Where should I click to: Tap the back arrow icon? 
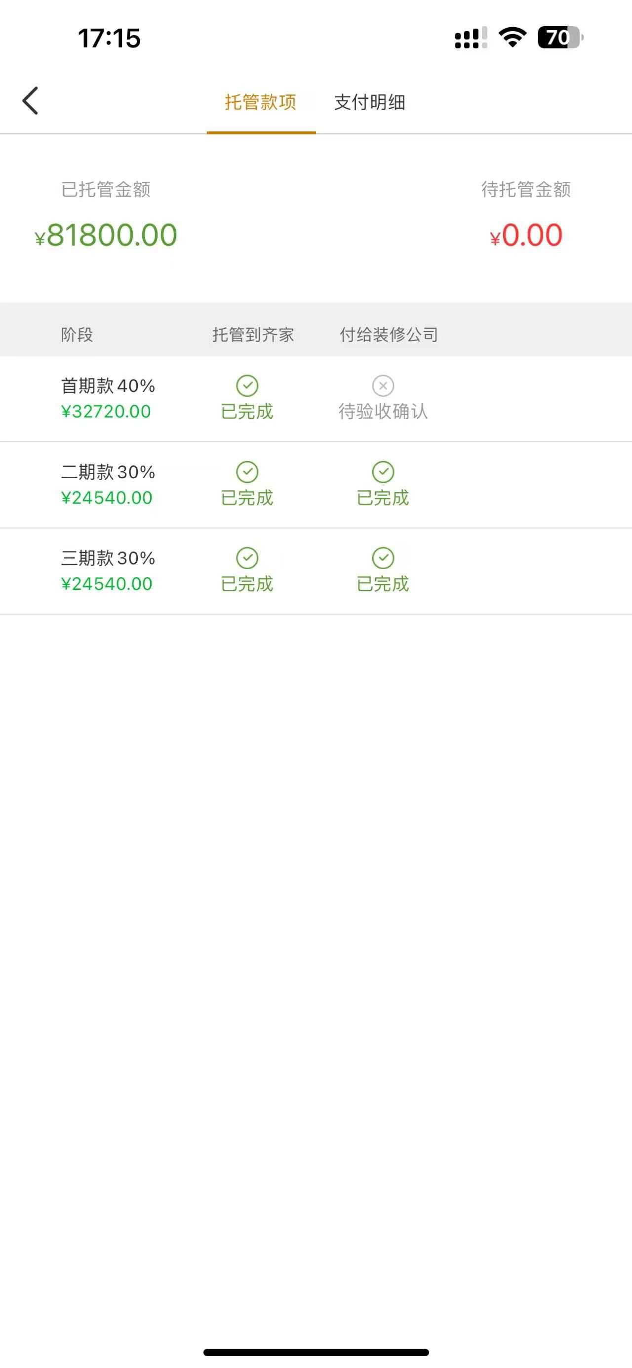[30, 100]
